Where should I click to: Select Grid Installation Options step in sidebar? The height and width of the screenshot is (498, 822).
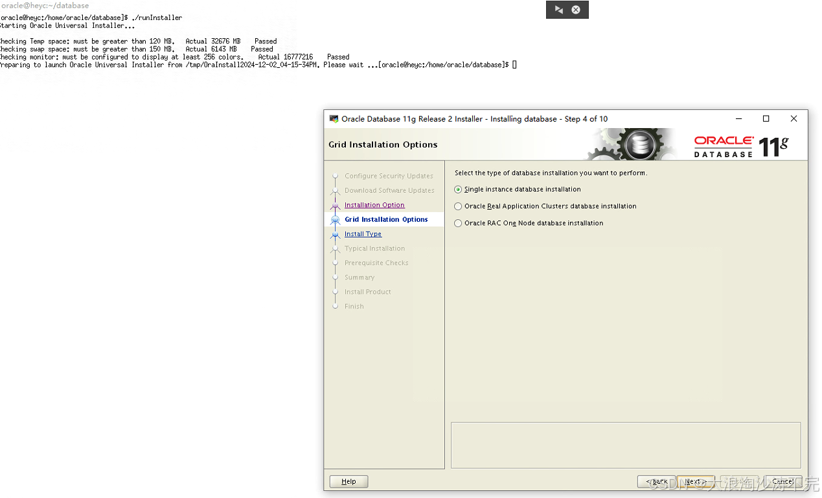click(x=386, y=220)
